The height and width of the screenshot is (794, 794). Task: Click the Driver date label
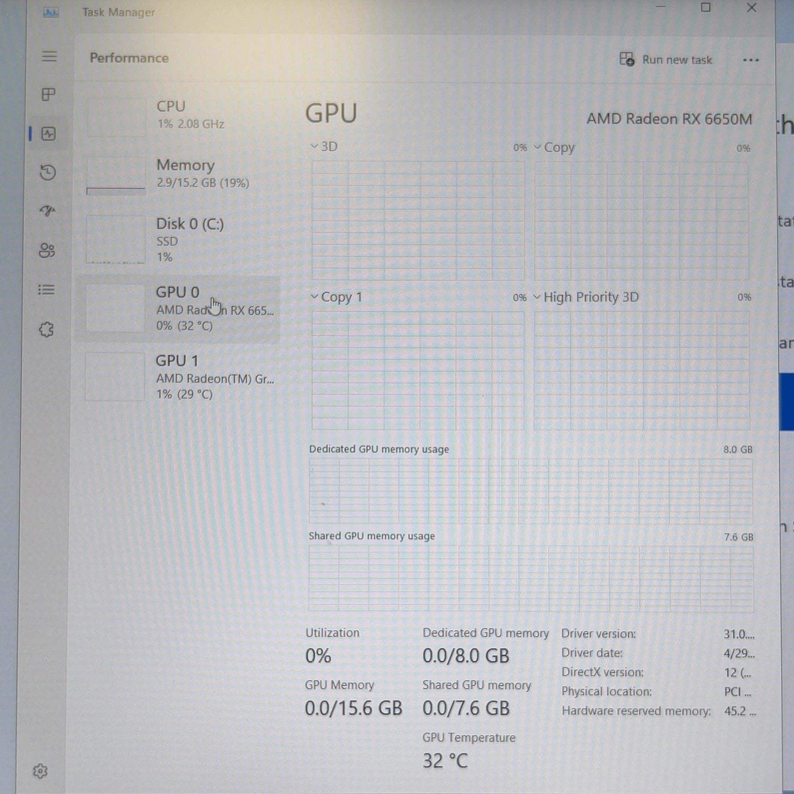592,653
